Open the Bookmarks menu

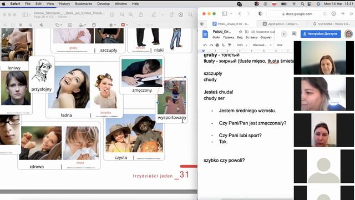point(84,4)
